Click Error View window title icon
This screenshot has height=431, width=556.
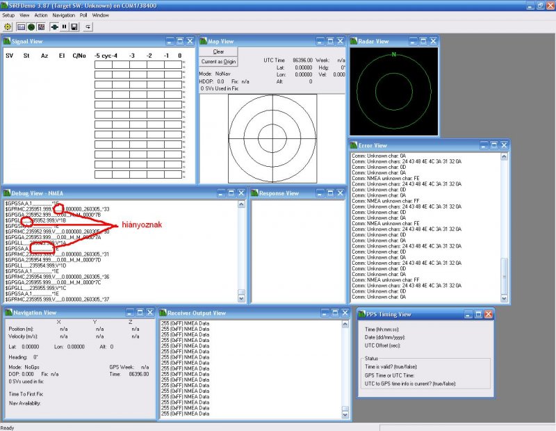click(354, 145)
